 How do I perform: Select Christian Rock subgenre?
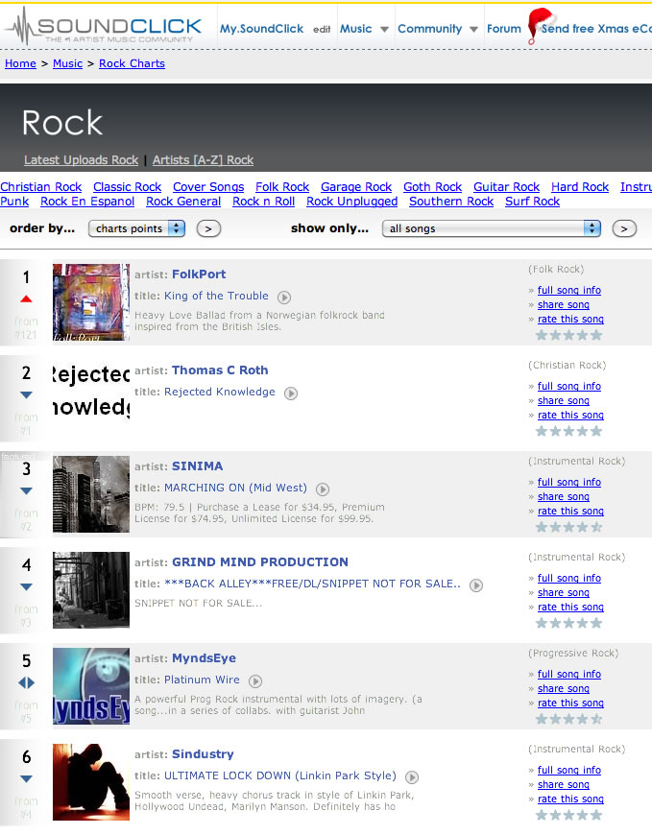pos(41,187)
